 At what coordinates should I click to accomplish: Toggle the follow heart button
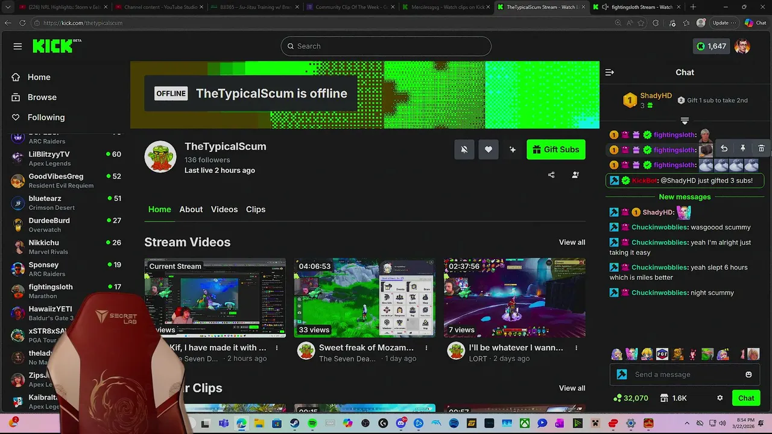click(489, 149)
